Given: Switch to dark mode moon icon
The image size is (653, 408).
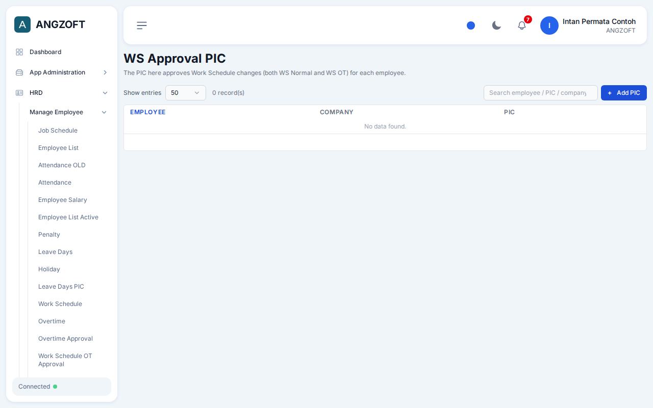Looking at the screenshot, I should (496, 25).
